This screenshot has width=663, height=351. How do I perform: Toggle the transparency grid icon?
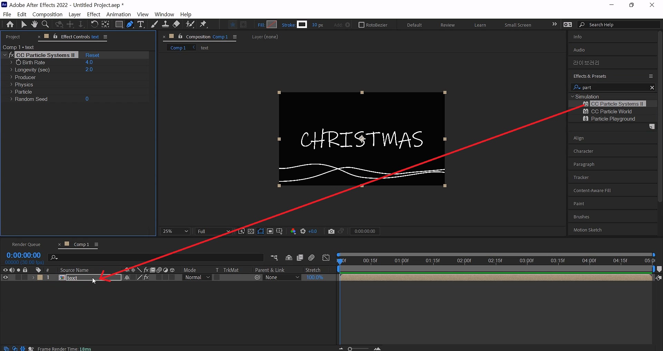251,231
